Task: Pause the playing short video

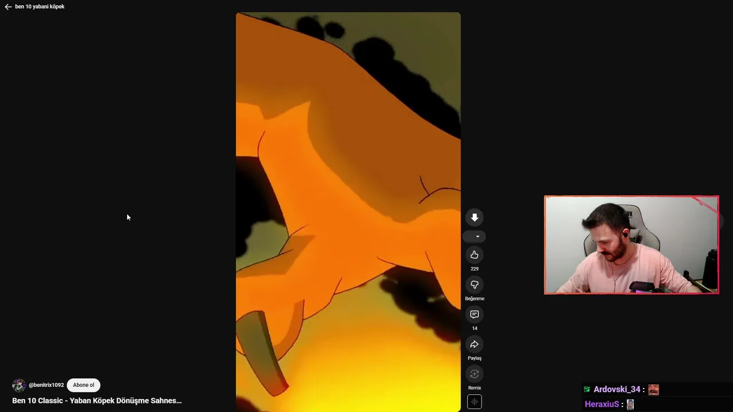Action: [348, 212]
